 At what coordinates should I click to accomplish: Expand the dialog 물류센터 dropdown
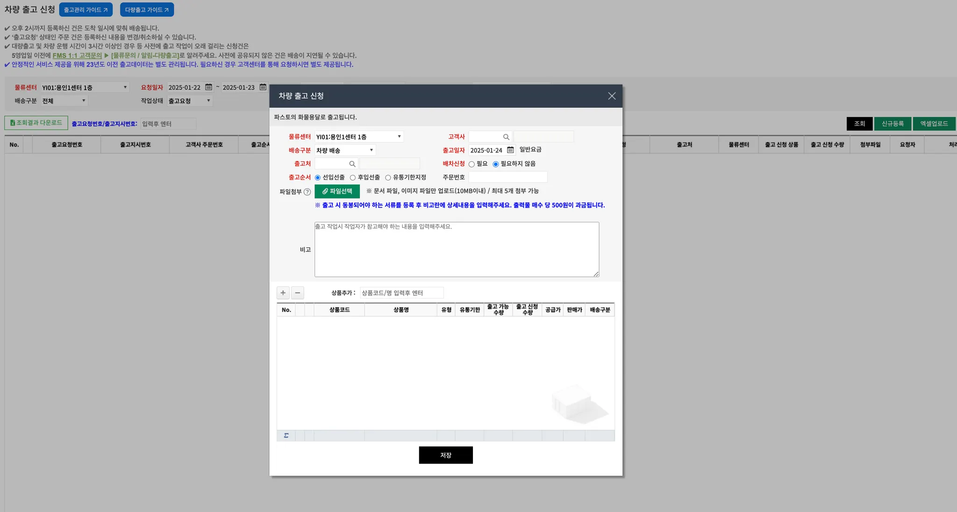[x=358, y=137]
